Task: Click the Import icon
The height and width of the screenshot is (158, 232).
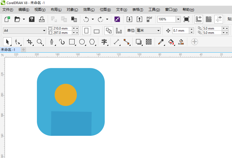Action: (x=129, y=19)
